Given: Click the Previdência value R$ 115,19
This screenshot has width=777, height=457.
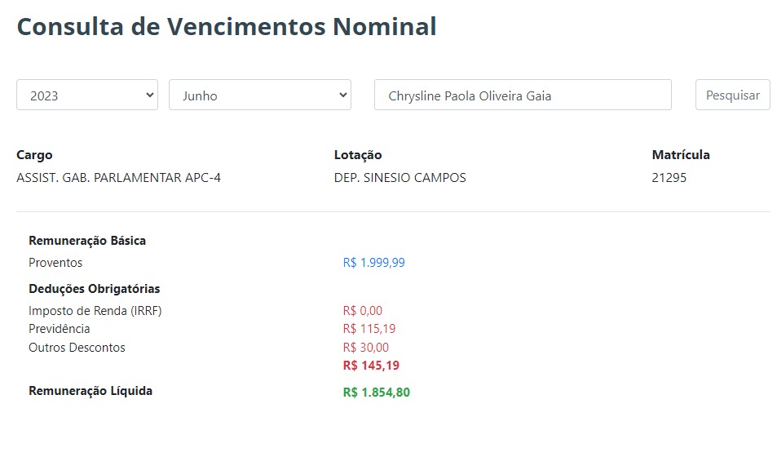Looking at the screenshot, I should coord(369,329).
